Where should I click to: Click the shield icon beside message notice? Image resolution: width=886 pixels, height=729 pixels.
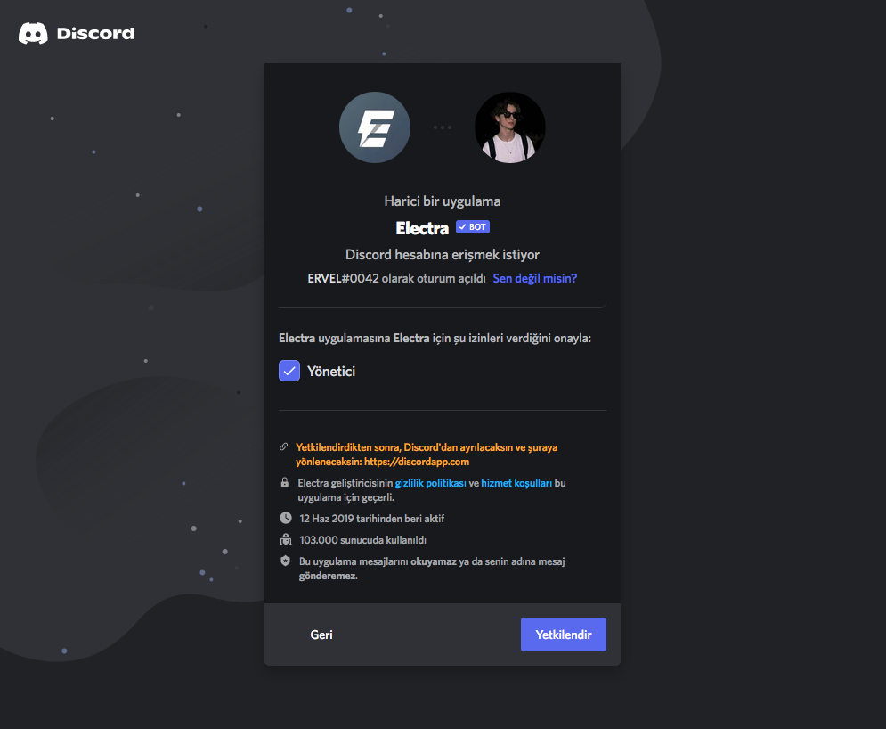[x=285, y=561]
